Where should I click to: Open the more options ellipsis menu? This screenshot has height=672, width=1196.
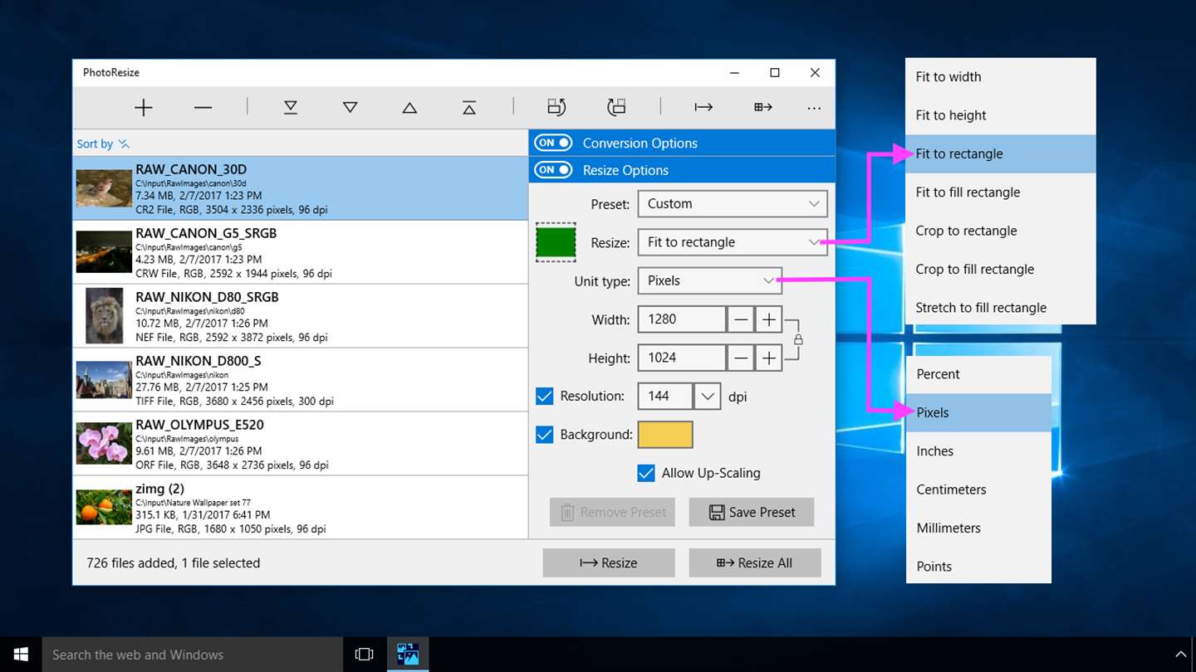coord(814,108)
